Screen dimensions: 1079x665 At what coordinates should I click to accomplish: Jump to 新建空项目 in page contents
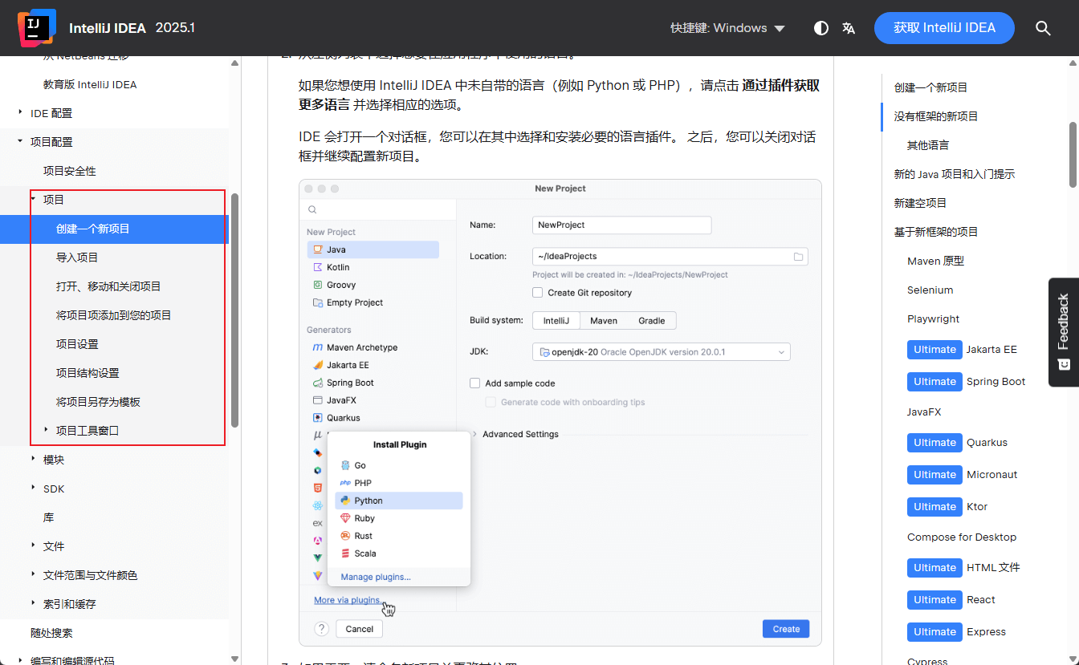[920, 203]
